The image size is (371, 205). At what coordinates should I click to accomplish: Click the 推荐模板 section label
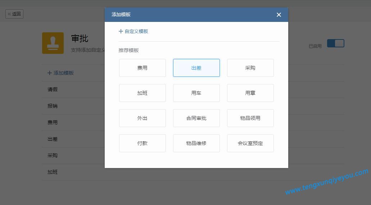pos(128,50)
